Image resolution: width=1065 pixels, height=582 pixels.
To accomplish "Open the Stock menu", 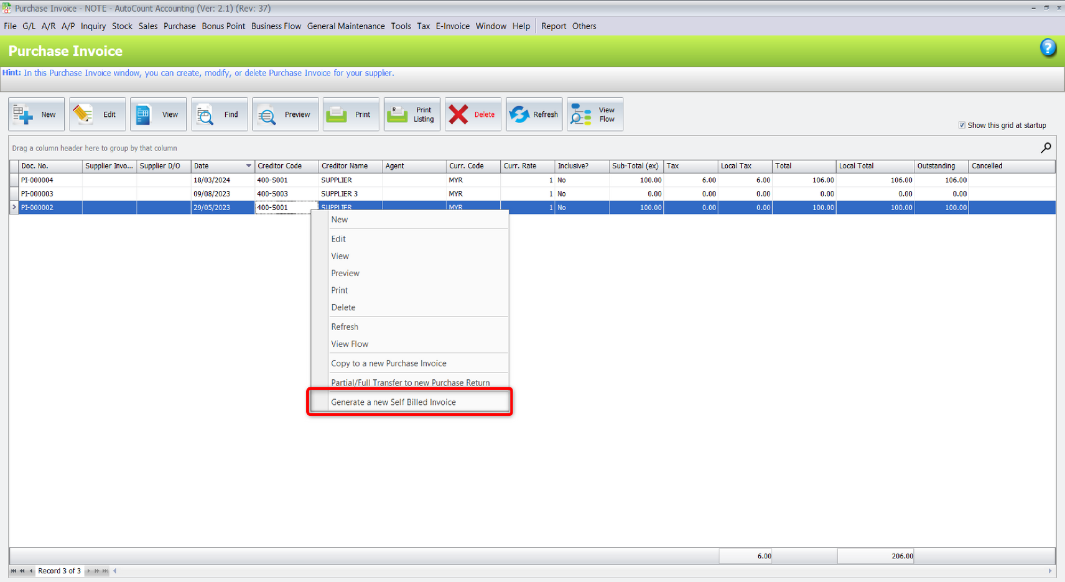I will coord(122,26).
